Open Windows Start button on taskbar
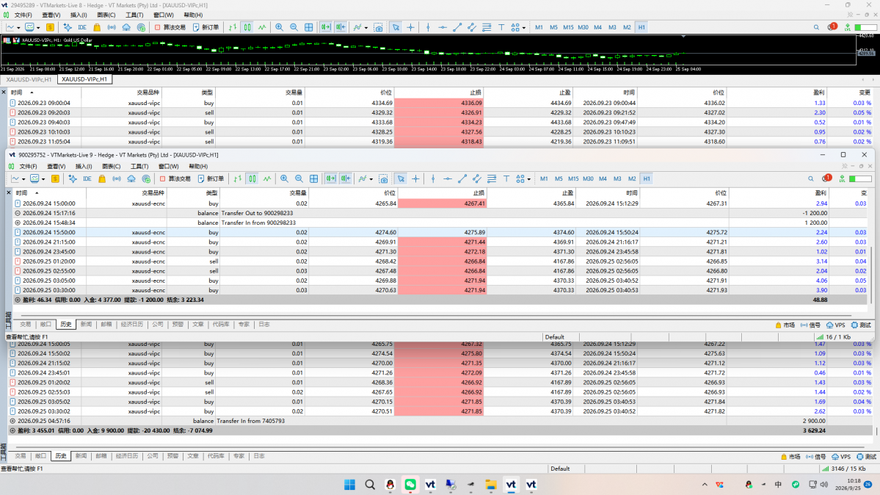This screenshot has height=495, width=880. pos(349,484)
